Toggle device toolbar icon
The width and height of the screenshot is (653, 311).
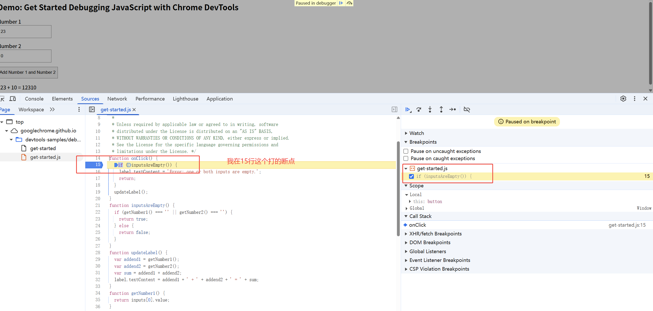pos(13,99)
